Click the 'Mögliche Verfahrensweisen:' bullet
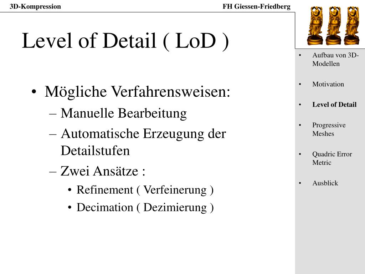Viewport: 365px width, 274px height. point(137,92)
